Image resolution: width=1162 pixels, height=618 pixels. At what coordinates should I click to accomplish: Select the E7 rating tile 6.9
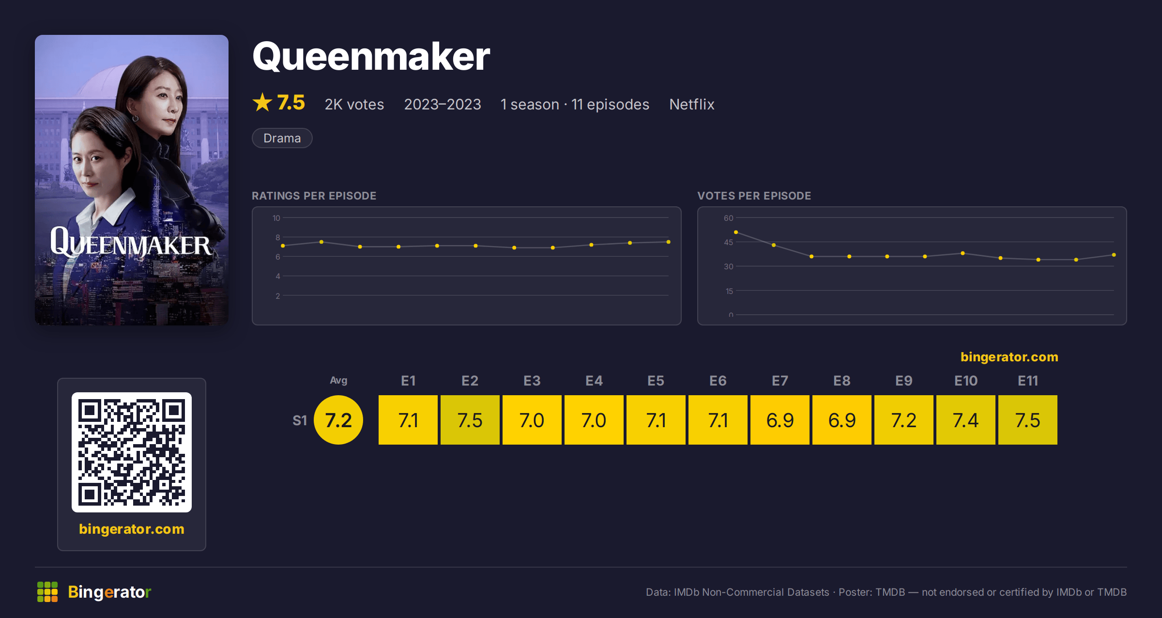tap(780, 420)
